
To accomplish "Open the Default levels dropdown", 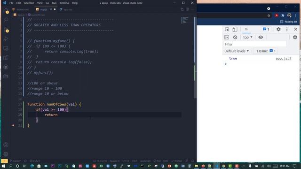I will [x=237, y=51].
